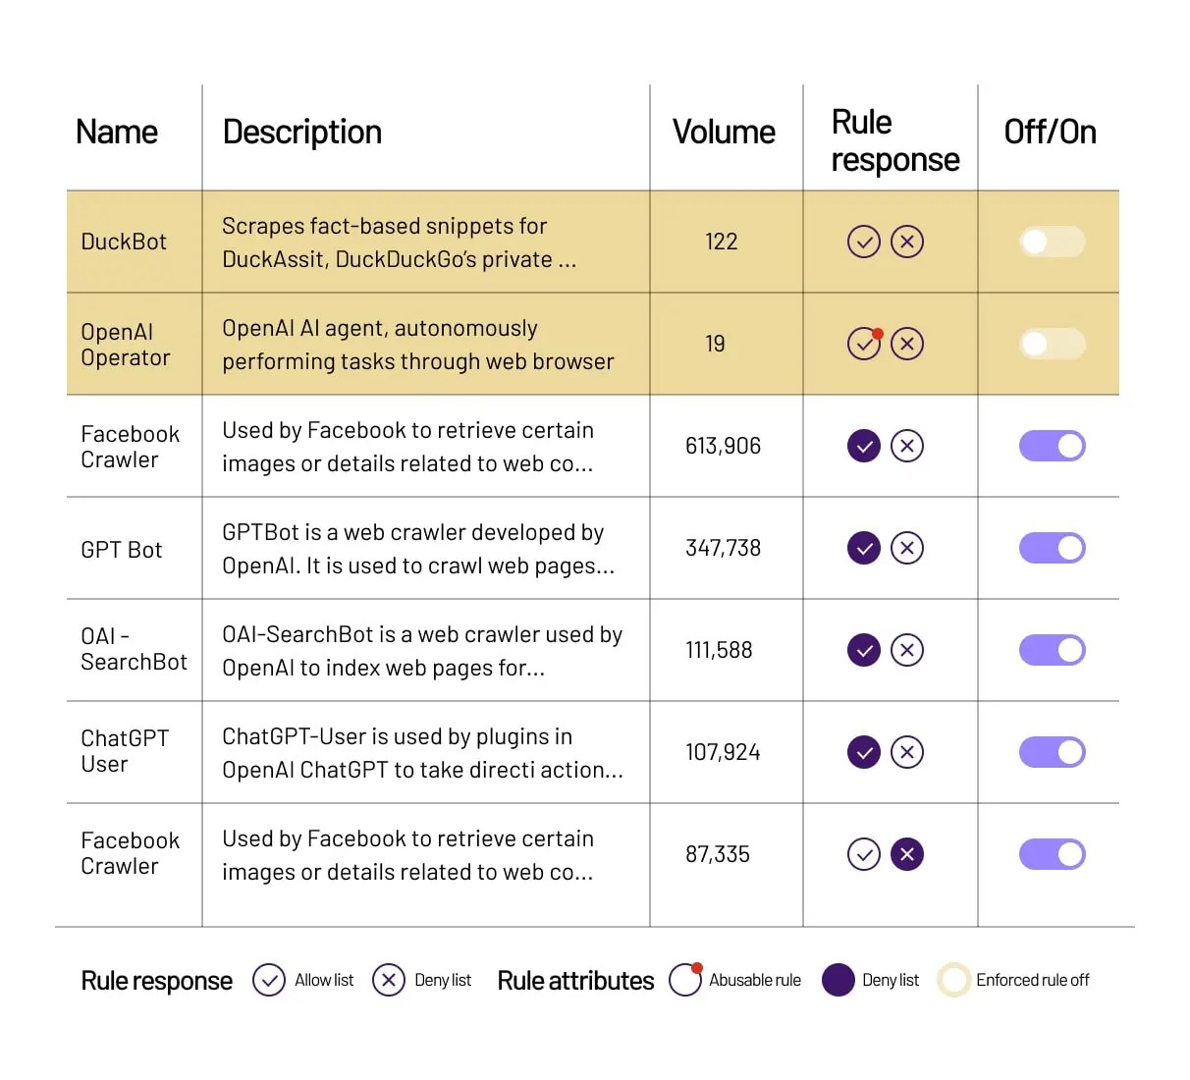Viewport: 1190px width, 1080px height.
Task: Sort by the Volume column header
Action: [724, 133]
